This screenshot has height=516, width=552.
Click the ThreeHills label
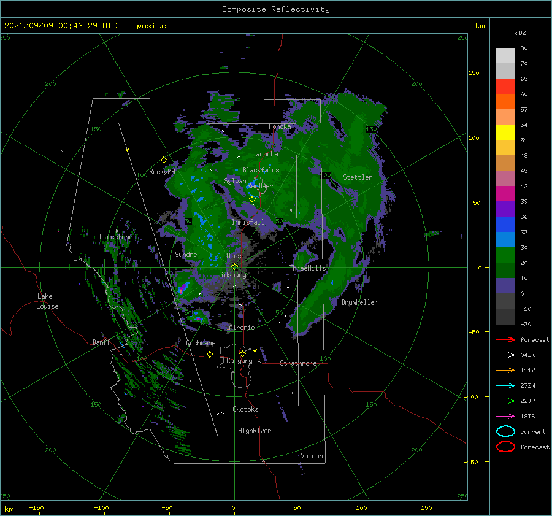pyautogui.click(x=307, y=268)
